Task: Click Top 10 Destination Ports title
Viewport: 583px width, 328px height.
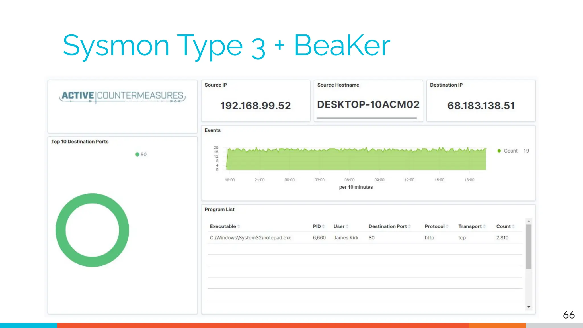Action: [80, 142]
